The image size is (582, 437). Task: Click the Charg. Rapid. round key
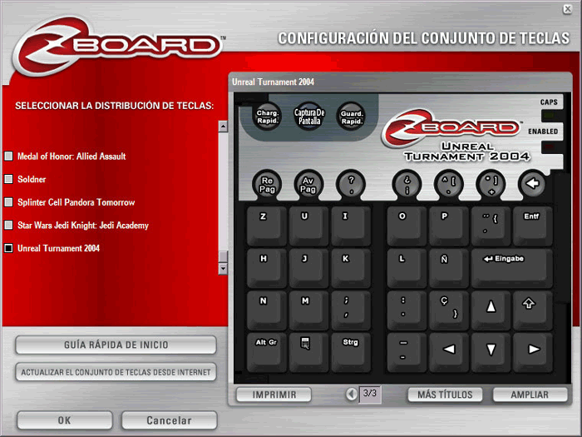(x=267, y=117)
